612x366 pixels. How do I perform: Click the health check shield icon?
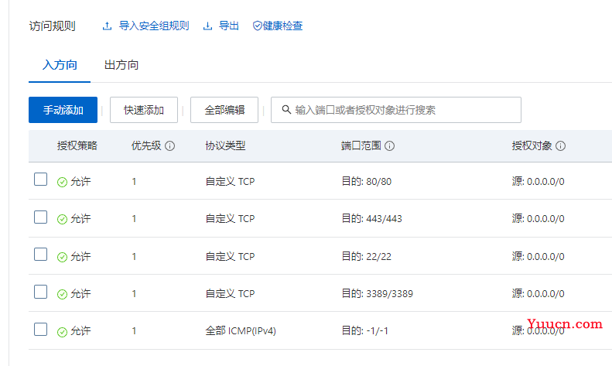(257, 26)
